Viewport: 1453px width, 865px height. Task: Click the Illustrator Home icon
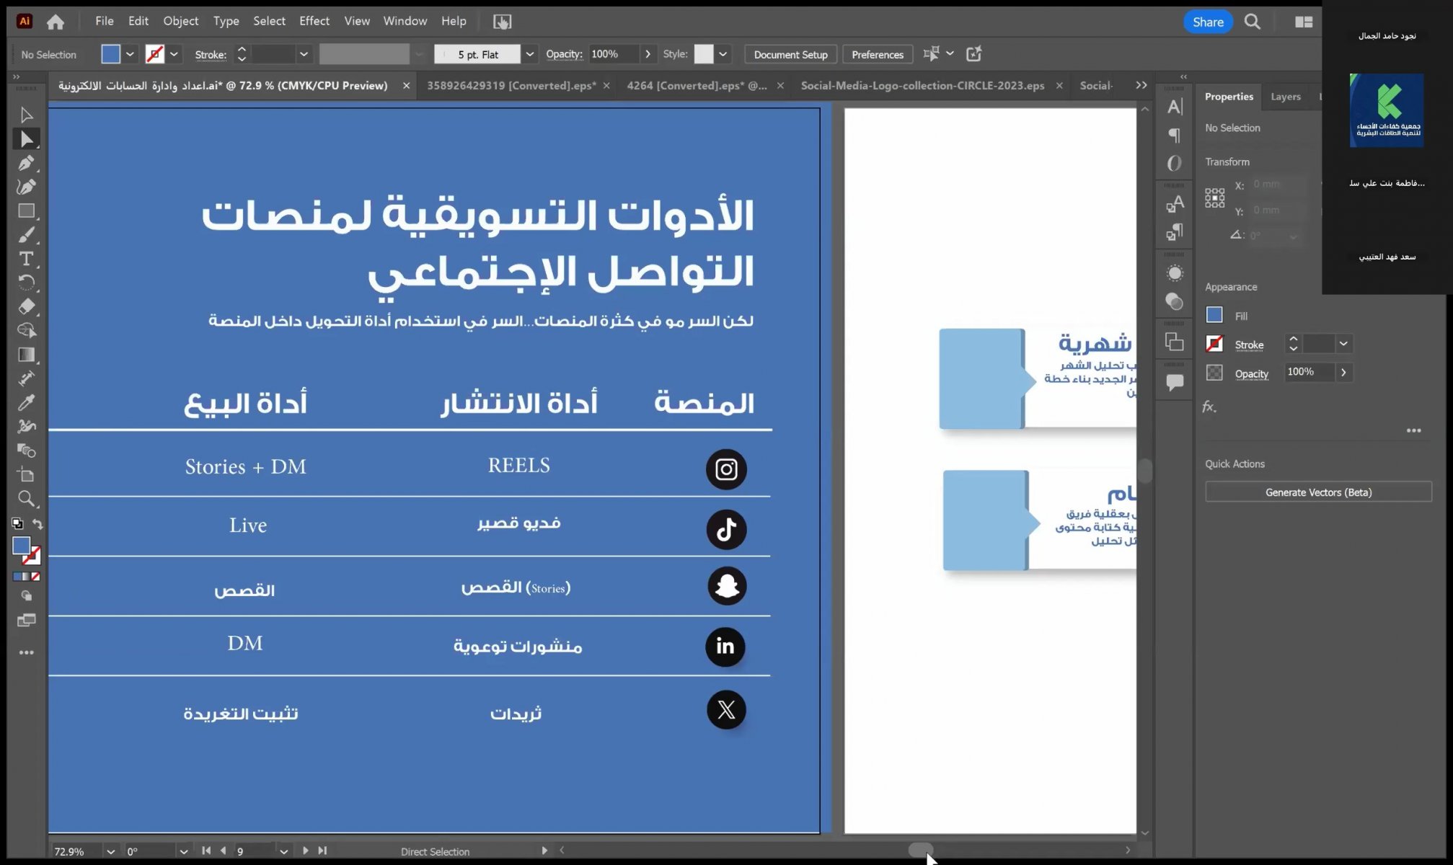pos(56,22)
